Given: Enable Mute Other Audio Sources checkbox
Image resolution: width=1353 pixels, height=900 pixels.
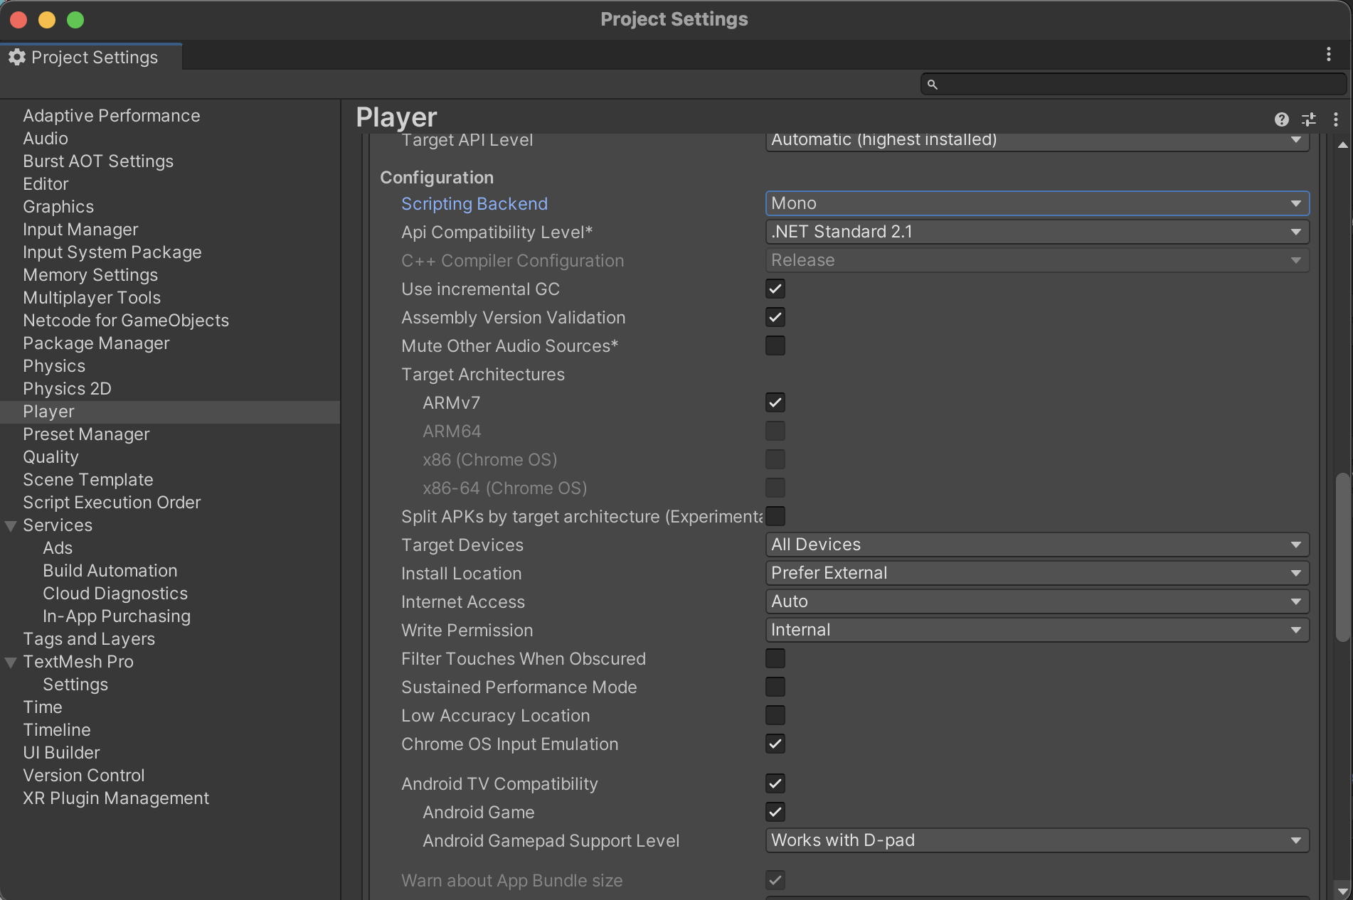Looking at the screenshot, I should click(x=775, y=345).
